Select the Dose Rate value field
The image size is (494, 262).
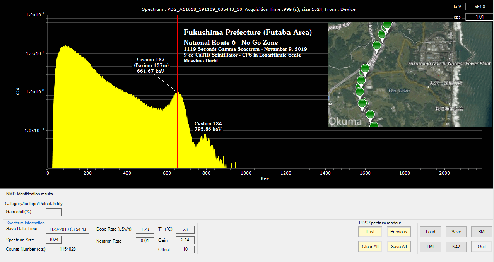[145, 229]
